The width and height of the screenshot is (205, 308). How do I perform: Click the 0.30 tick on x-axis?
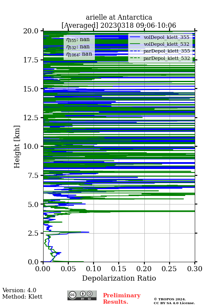coord(195,269)
